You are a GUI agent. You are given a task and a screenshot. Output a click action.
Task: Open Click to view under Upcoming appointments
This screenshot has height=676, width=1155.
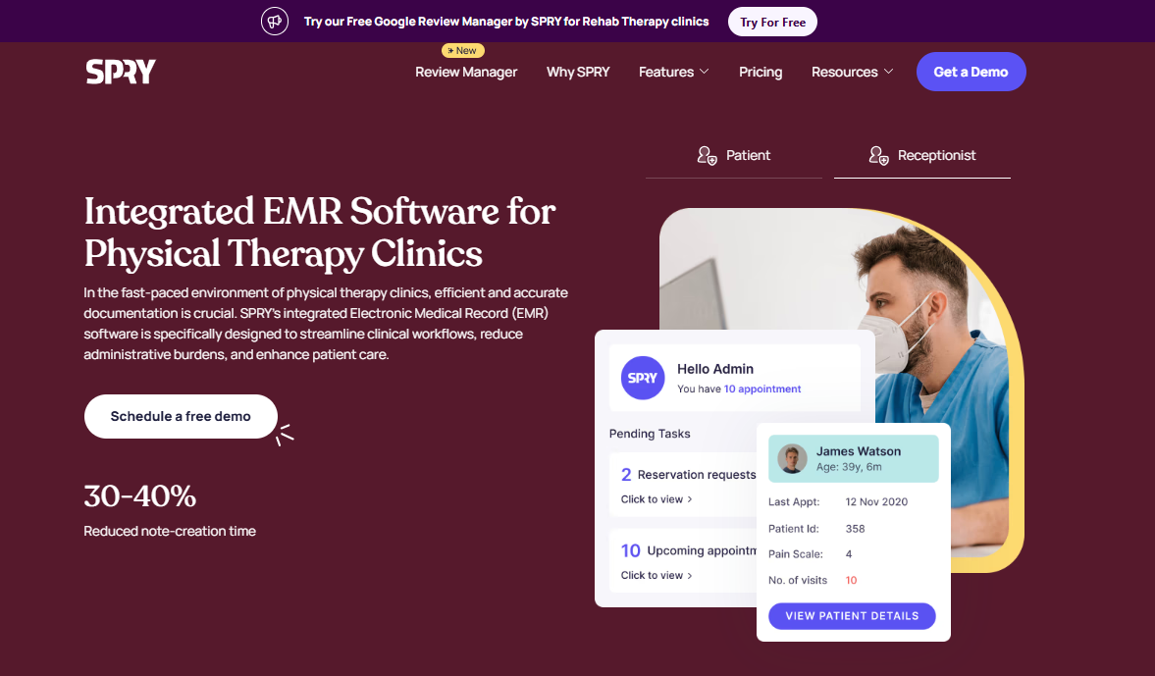pyautogui.click(x=656, y=575)
